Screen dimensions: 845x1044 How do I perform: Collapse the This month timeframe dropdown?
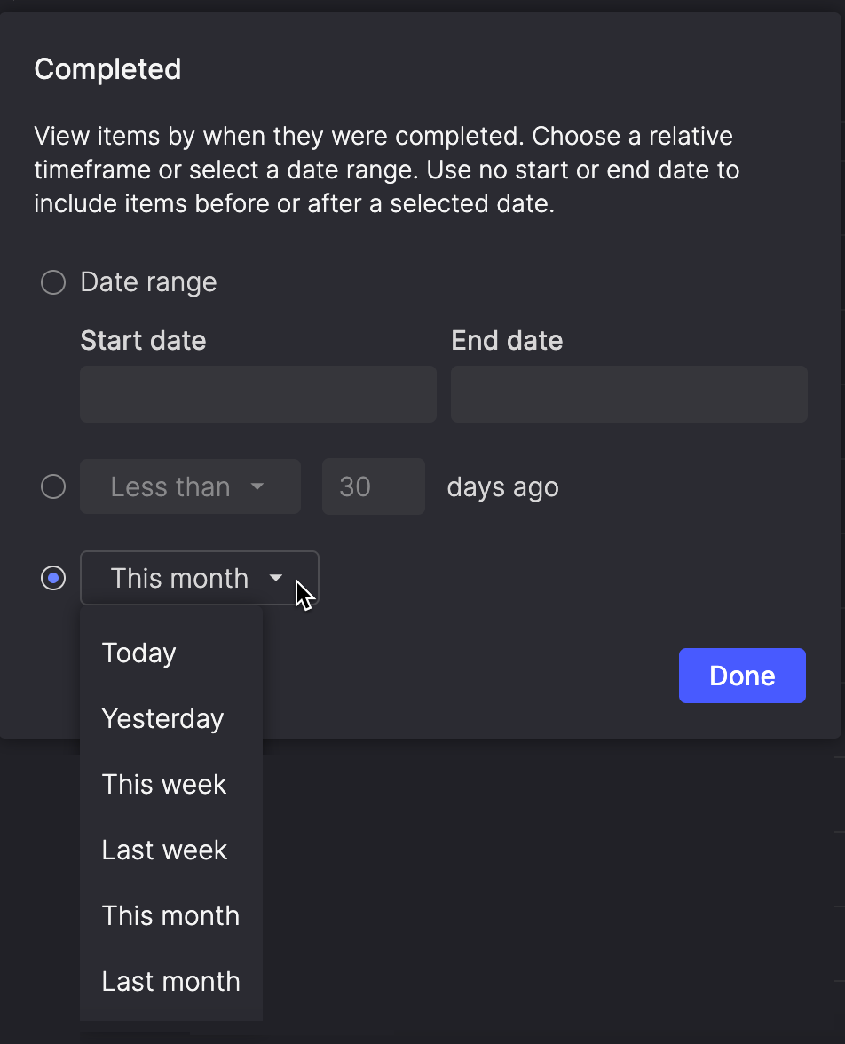(x=198, y=579)
